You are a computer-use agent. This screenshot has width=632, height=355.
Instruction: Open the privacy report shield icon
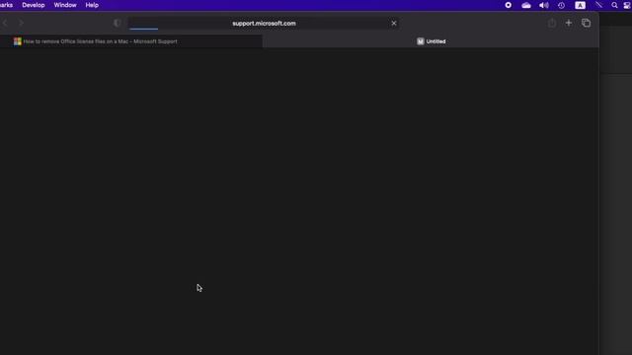click(x=117, y=23)
